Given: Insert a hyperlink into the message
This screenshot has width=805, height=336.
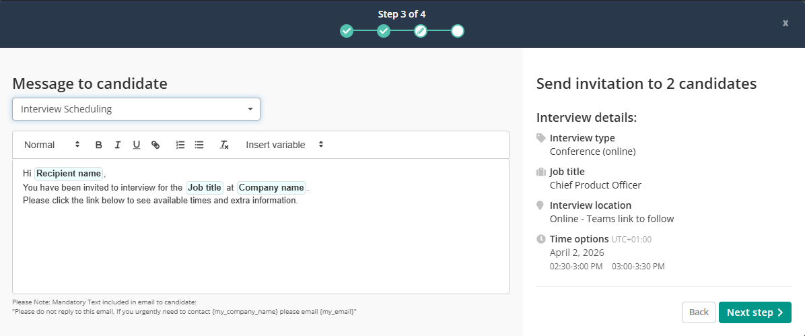Looking at the screenshot, I should (155, 145).
